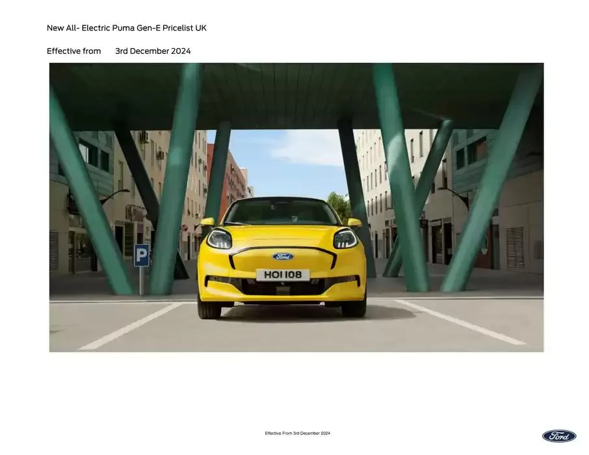Click the blue parking P sign
589x455 pixels.
pyautogui.click(x=142, y=254)
